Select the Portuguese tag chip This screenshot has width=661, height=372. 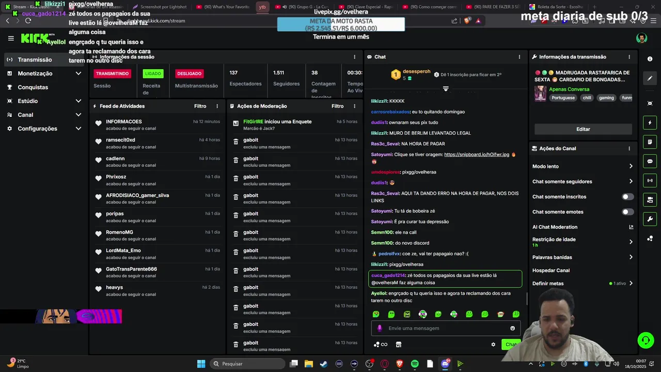click(563, 98)
